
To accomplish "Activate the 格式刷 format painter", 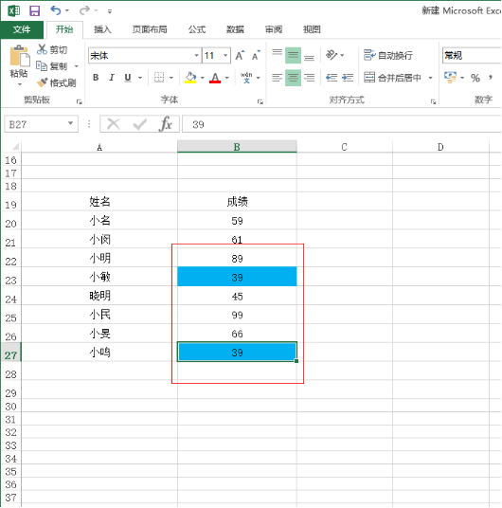I will (56, 83).
